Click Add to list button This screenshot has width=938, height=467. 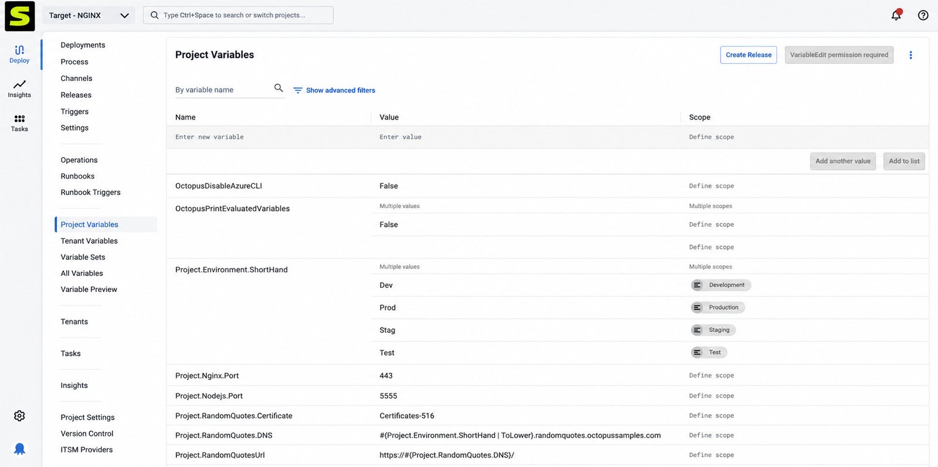[x=904, y=161]
